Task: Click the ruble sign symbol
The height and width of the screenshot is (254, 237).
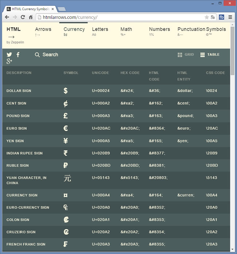Action: pyautogui.click(x=66, y=165)
